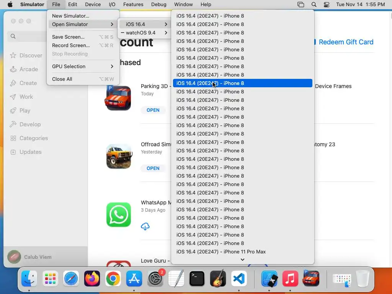Open the Device menu
Image resolution: width=392 pixels, height=294 pixels.
click(93, 5)
